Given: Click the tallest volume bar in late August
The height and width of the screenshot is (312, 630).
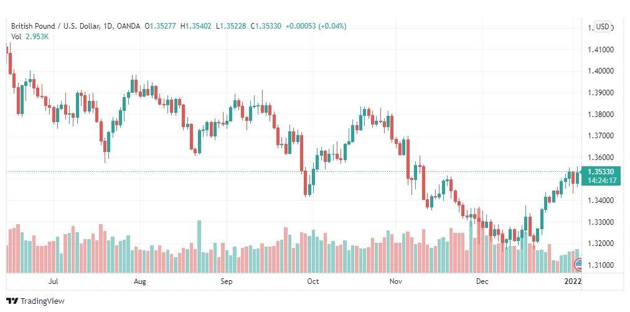Looking at the screenshot, I should tap(199, 247).
